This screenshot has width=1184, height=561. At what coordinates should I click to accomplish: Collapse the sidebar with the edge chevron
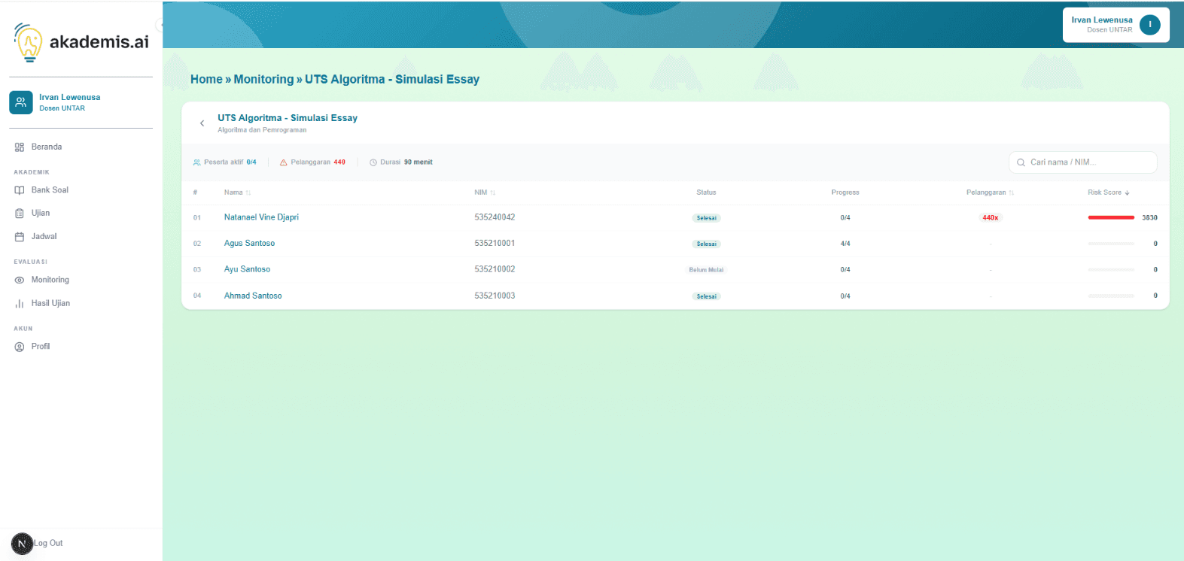coord(160,25)
